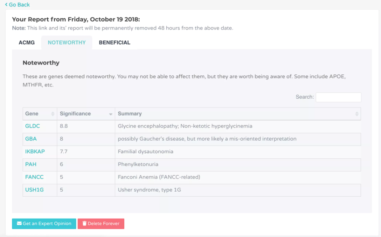This screenshot has height=237, width=381.
Task: Click the Delete Forever button
Action: pyautogui.click(x=101, y=224)
